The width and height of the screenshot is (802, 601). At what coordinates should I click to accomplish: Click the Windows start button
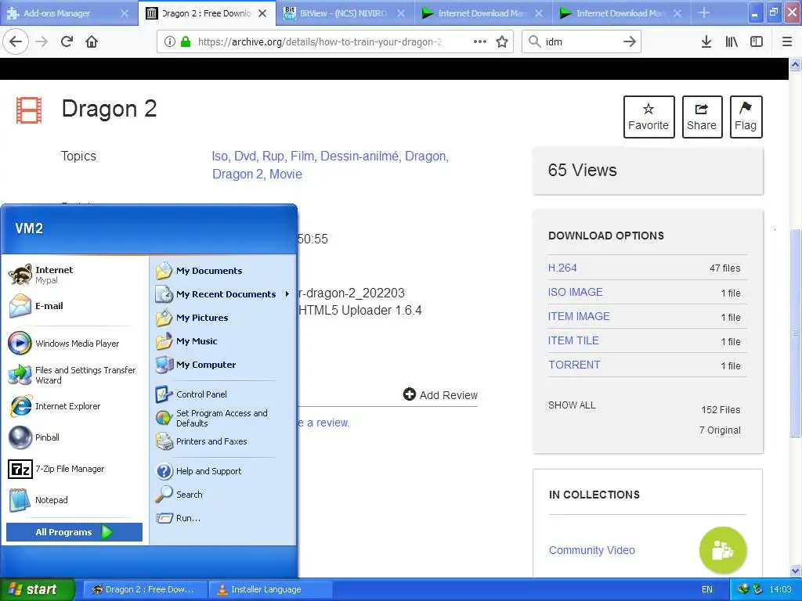pyautogui.click(x=36, y=589)
